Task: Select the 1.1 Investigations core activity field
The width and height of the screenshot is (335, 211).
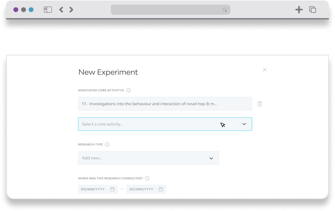Action: tap(165, 104)
